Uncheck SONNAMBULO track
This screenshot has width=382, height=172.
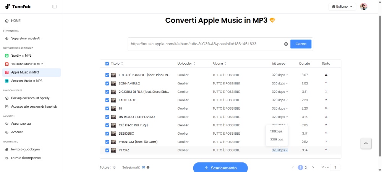(107, 83)
